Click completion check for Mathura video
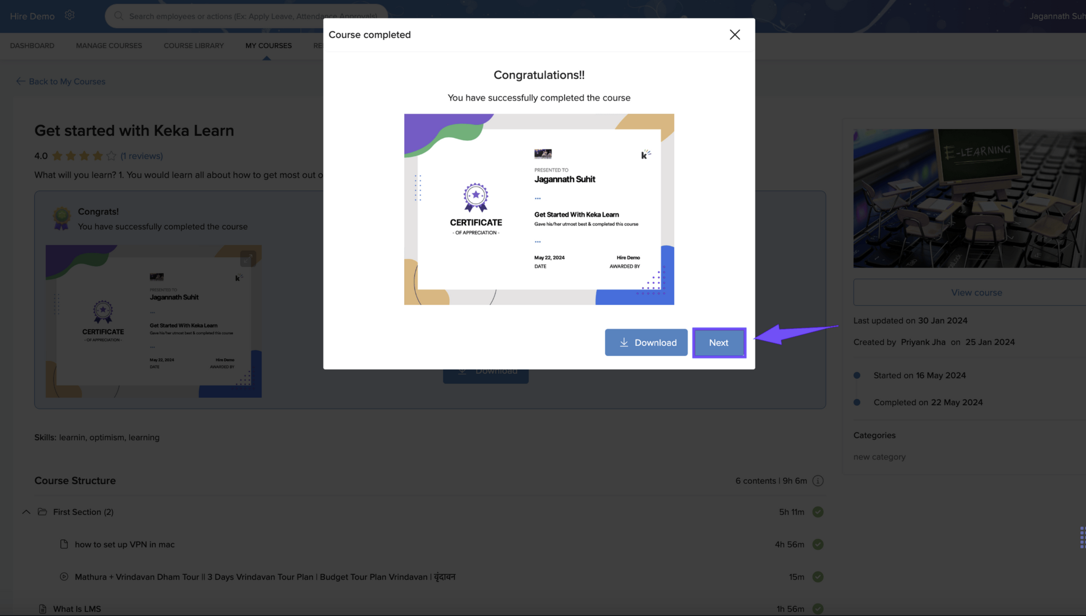The image size is (1086, 616). [x=818, y=576]
